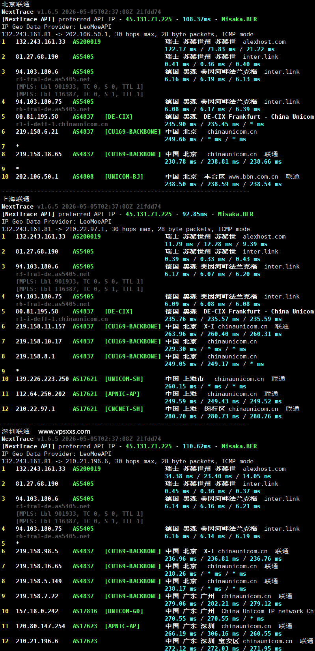
Task: Click the 110.62ms API latency value
Action: pos(197,446)
